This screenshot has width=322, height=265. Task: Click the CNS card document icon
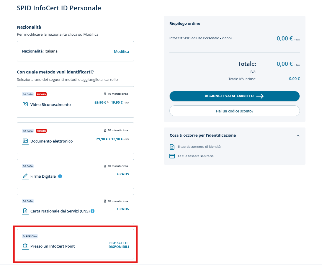25,211
